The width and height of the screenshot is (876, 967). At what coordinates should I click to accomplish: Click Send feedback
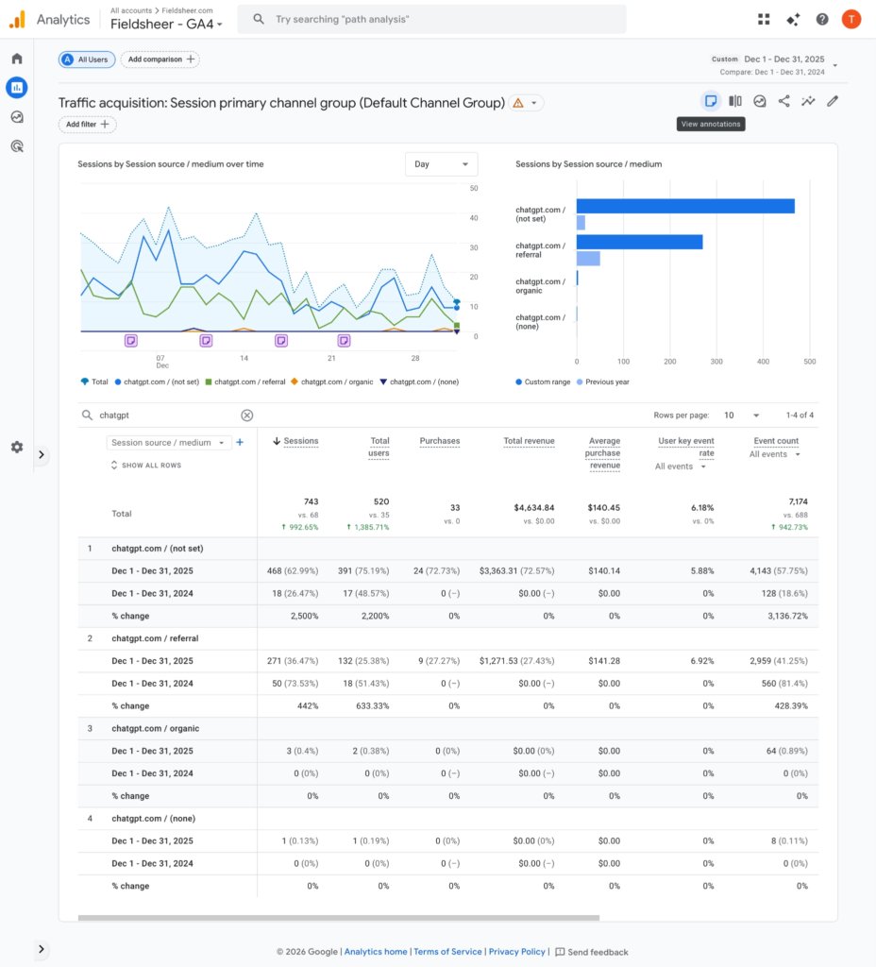tap(592, 952)
